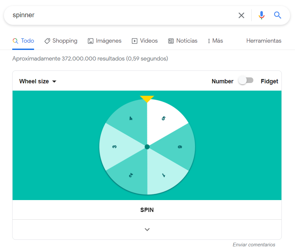
Task: Expand the spinner card with bottom chevron
Action: (147, 229)
